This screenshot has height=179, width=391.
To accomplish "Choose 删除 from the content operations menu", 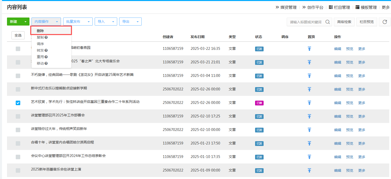I will 40,31.
